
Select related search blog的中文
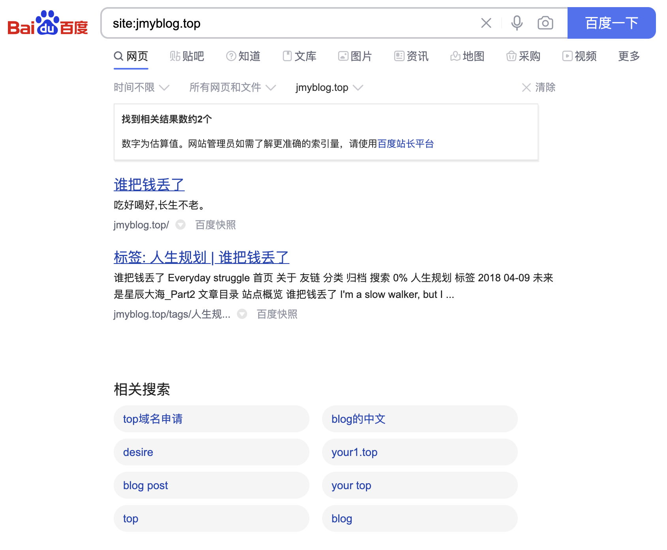[x=420, y=419]
